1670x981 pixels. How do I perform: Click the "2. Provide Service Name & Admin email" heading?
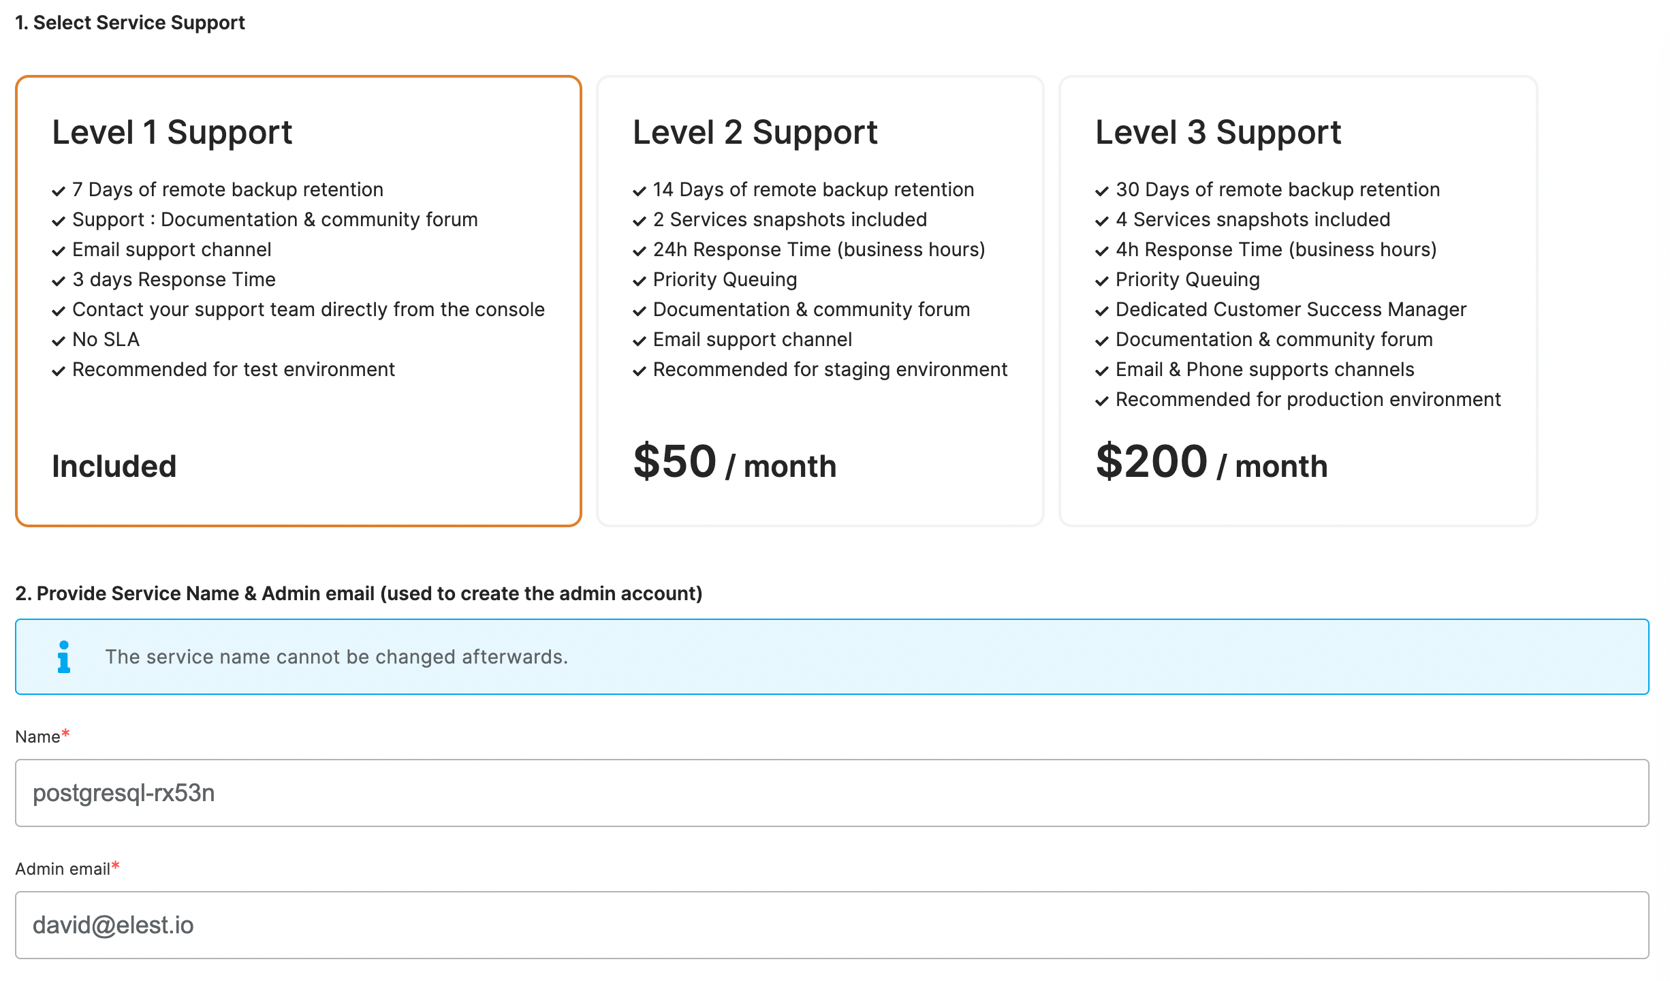358,593
